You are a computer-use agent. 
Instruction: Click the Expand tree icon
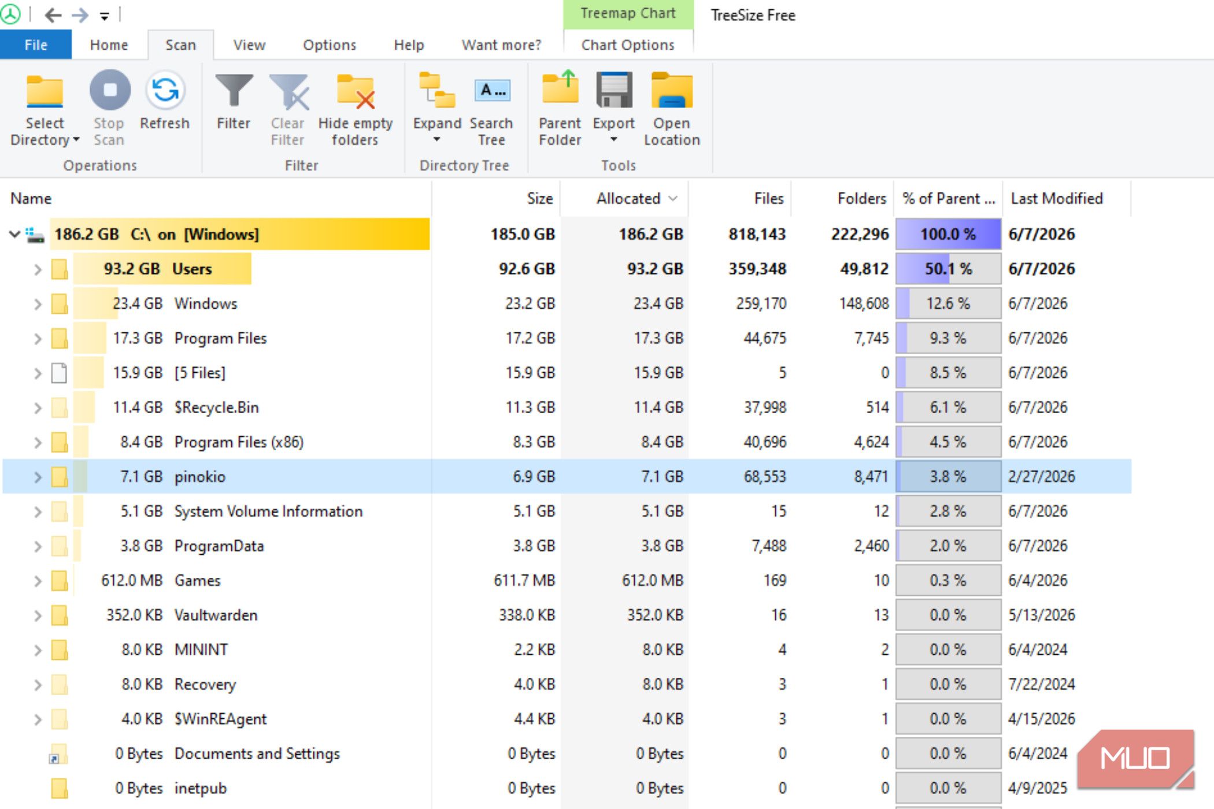click(436, 90)
